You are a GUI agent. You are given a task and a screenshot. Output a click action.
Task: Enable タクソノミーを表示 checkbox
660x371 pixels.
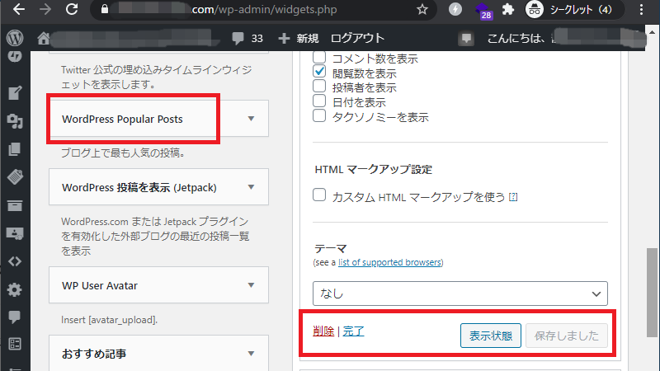click(319, 115)
